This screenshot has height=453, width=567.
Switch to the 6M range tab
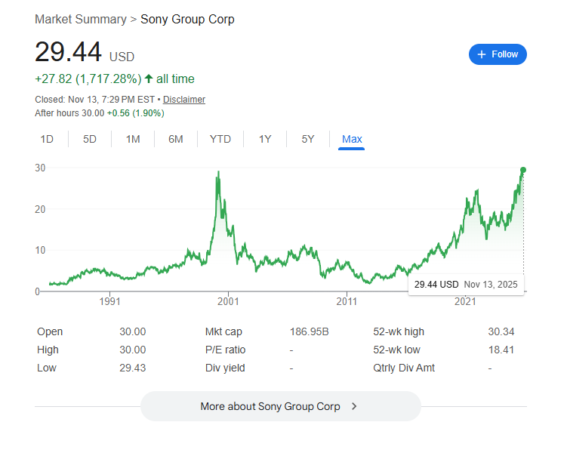point(176,139)
